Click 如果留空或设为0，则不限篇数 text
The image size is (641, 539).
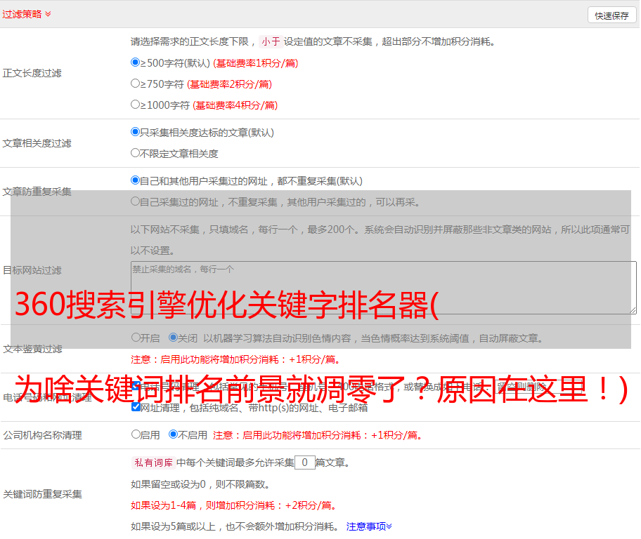pyautogui.click(x=201, y=485)
